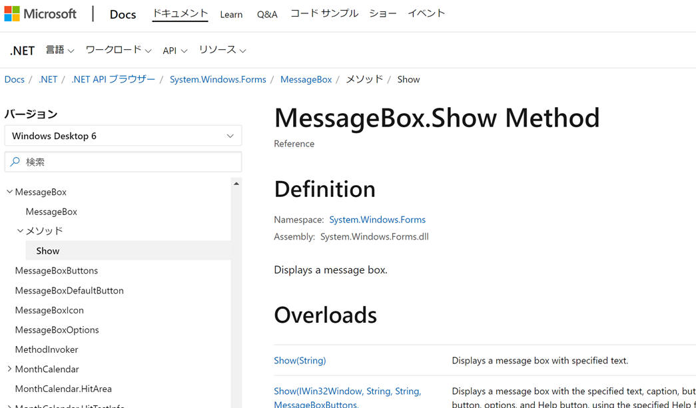Screen dimensions: 696x408
Task: Open MessageBoxDefaultButton in the tree
Action: click(69, 290)
